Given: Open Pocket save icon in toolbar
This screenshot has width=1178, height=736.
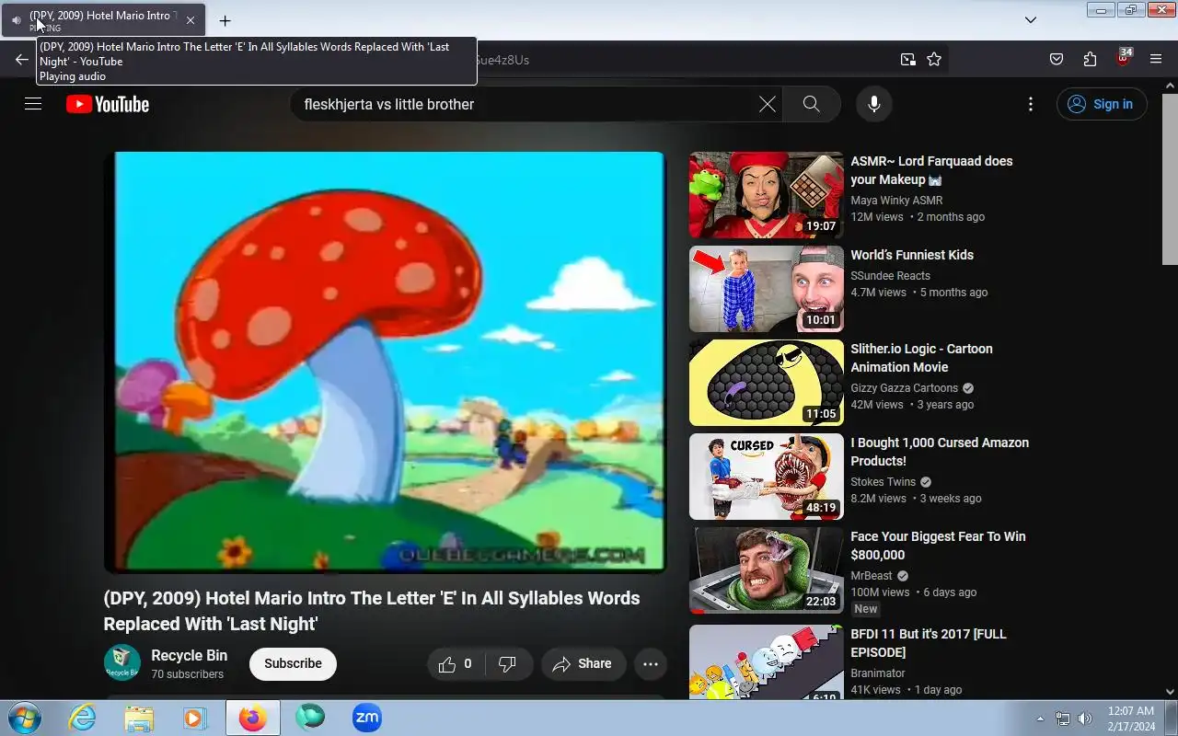Looking at the screenshot, I should [x=1057, y=60].
